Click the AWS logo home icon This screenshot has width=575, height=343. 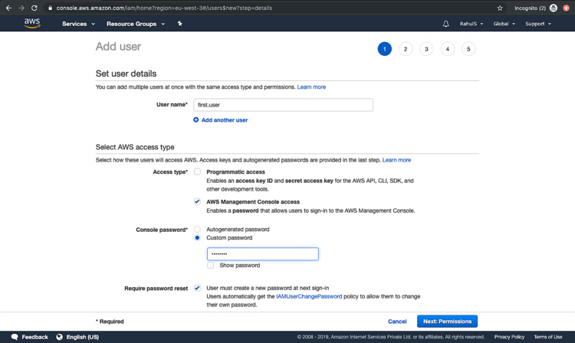(31, 24)
